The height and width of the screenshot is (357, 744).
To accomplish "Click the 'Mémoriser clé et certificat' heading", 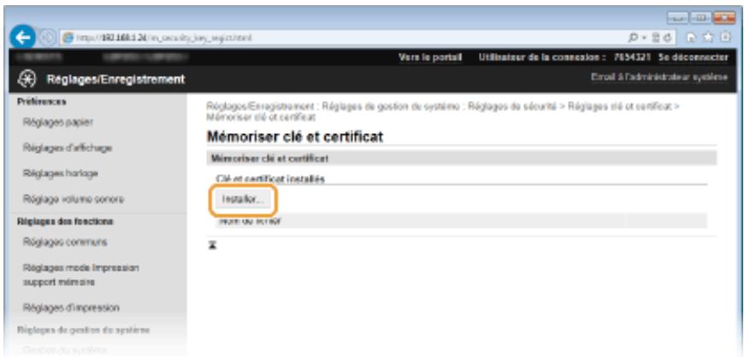I will [x=295, y=138].
